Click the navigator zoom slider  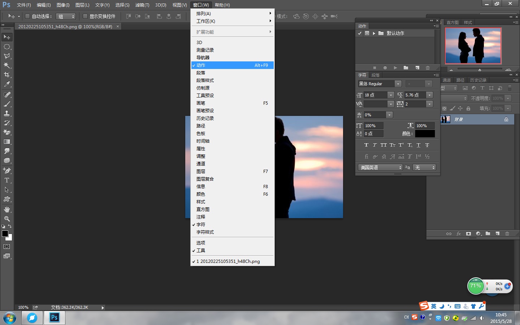pyautogui.click(x=480, y=69)
